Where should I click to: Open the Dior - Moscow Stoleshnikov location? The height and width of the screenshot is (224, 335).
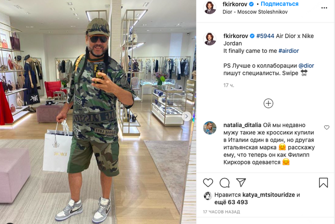click(255, 12)
